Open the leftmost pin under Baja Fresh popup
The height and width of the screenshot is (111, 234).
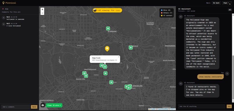102,65
